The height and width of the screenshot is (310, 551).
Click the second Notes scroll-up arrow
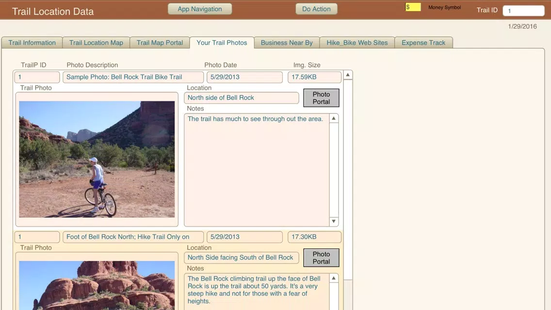click(334, 278)
